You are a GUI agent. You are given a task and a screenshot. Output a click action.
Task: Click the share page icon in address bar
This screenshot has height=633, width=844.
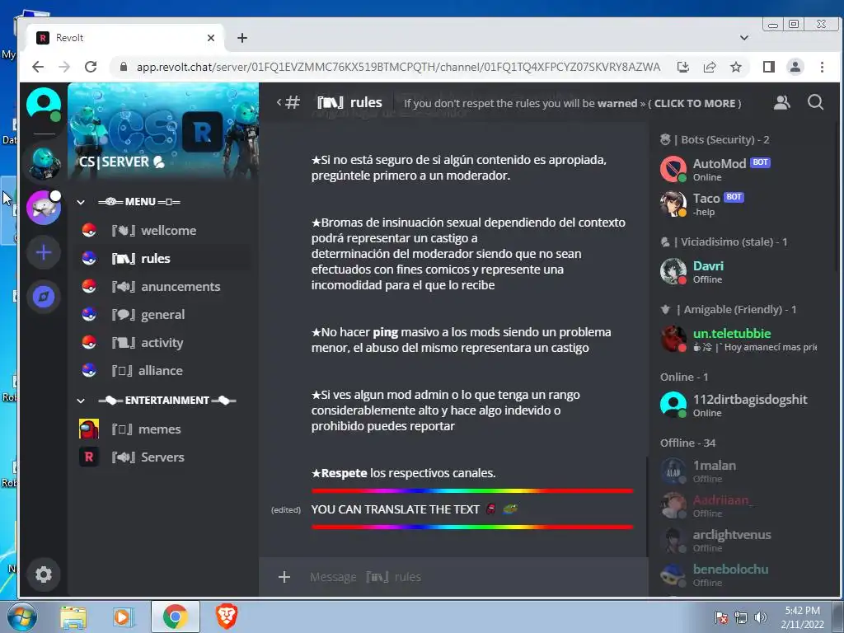click(710, 67)
